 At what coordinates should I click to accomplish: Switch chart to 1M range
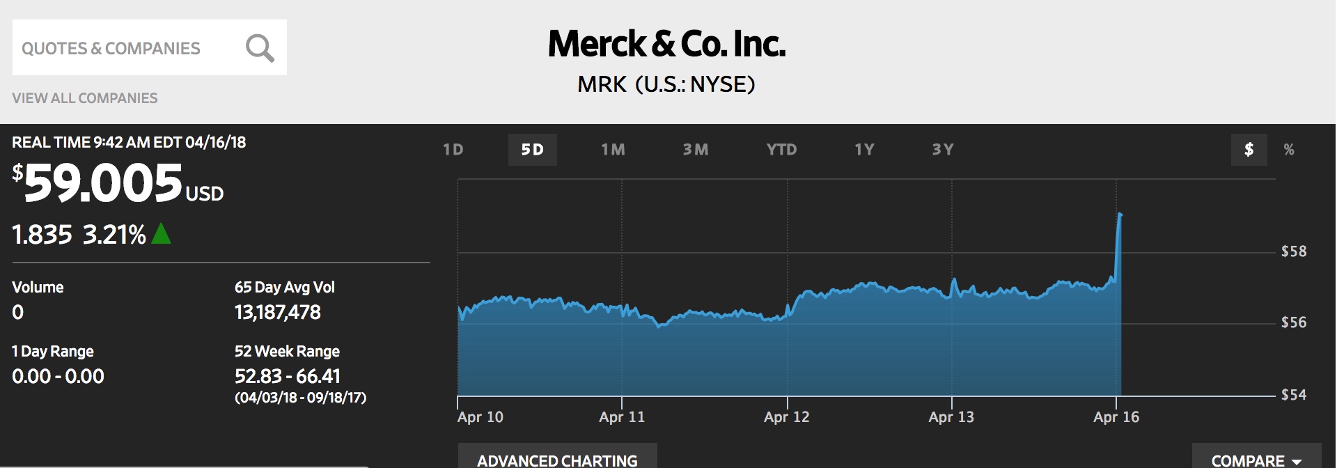coord(613,150)
